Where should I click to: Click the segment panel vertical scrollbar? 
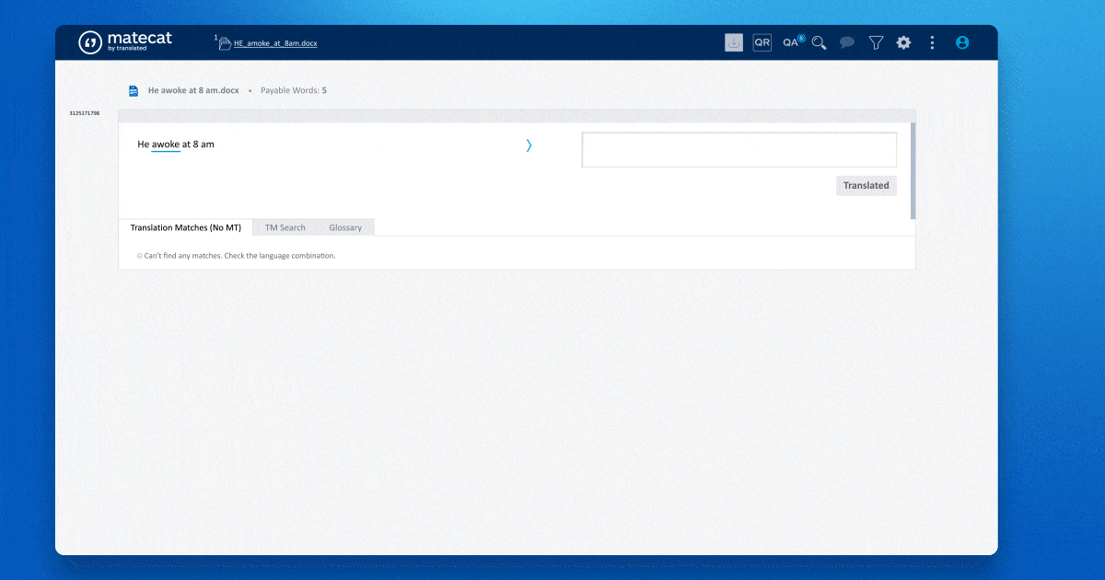tap(913, 170)
